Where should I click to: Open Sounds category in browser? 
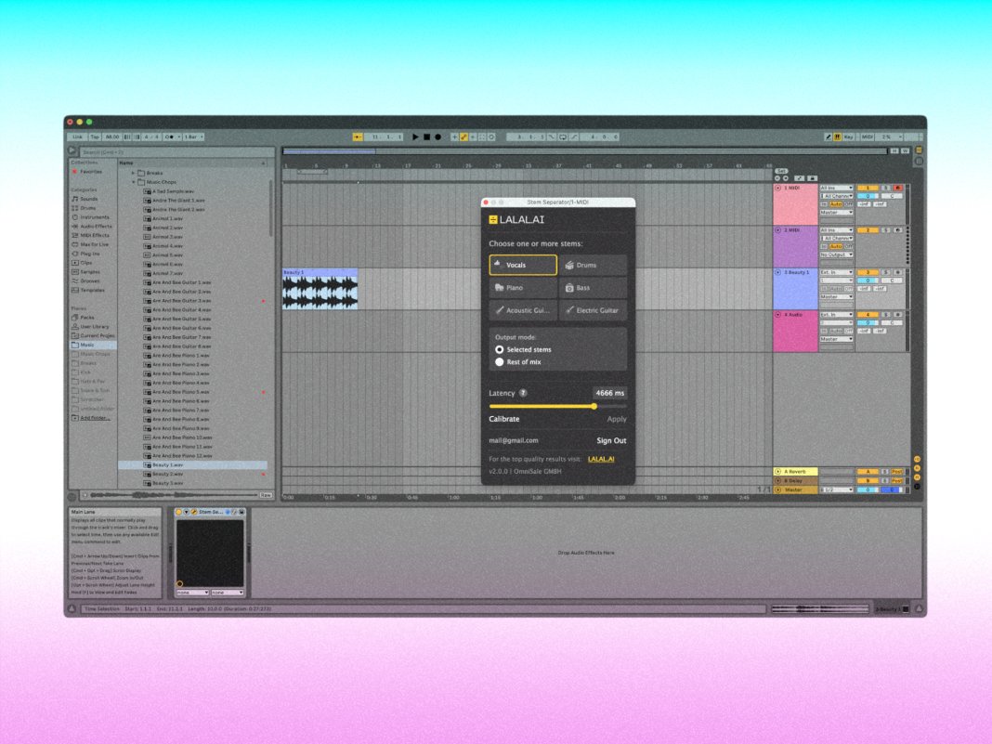(x=88, y=199)
